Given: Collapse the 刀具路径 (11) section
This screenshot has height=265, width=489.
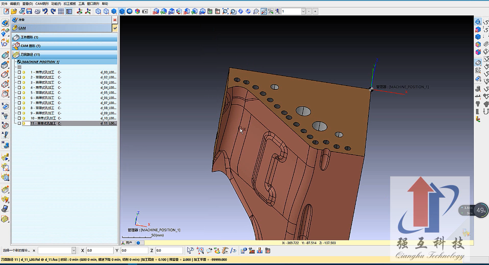Looking at the screenshot, I should point(65,54).
